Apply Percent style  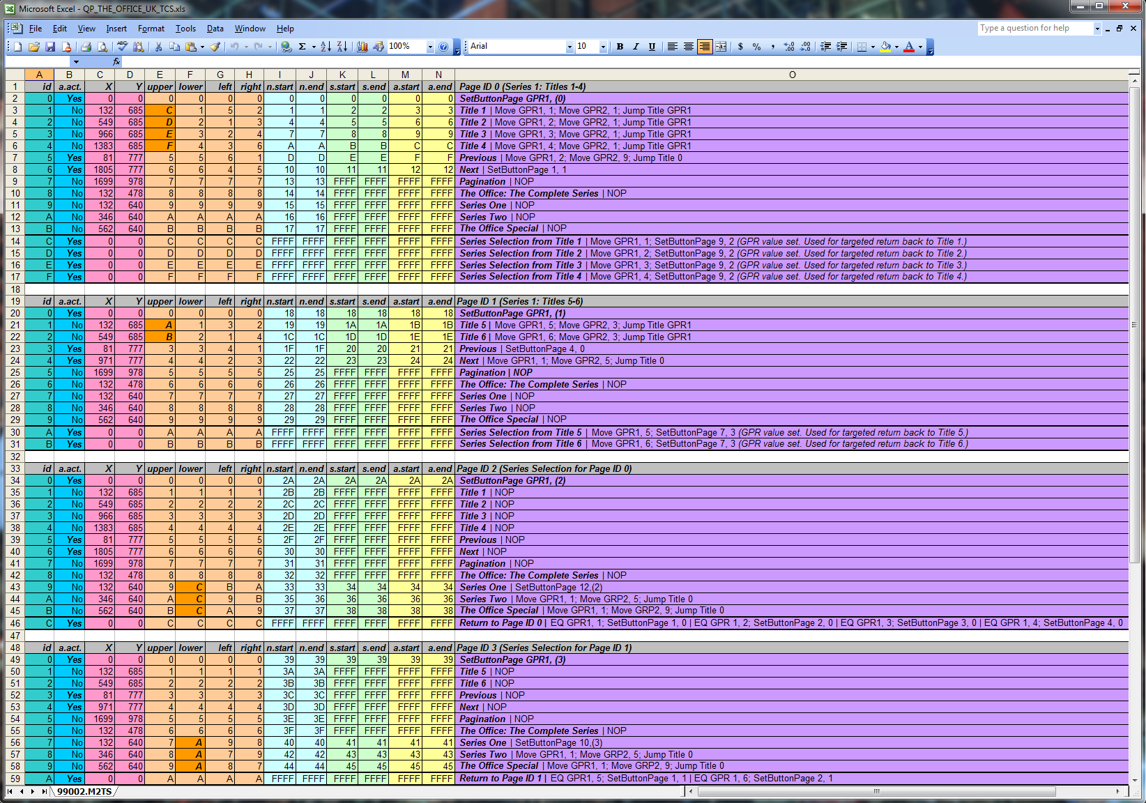[x=756, y=47]
